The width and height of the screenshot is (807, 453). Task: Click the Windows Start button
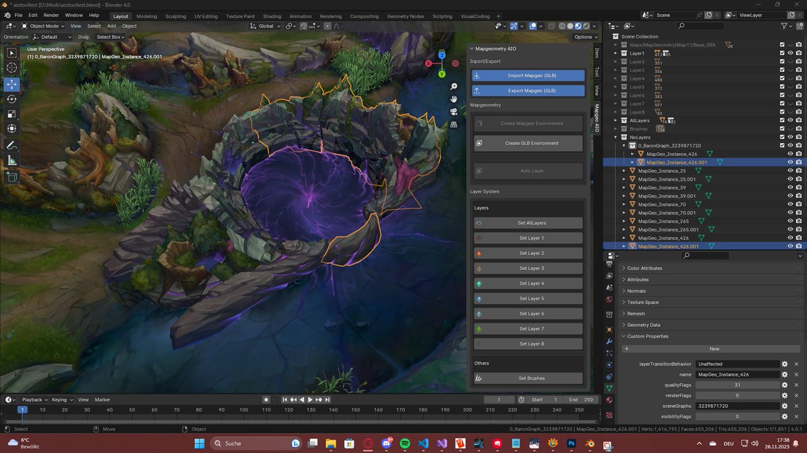click(200, 444)
